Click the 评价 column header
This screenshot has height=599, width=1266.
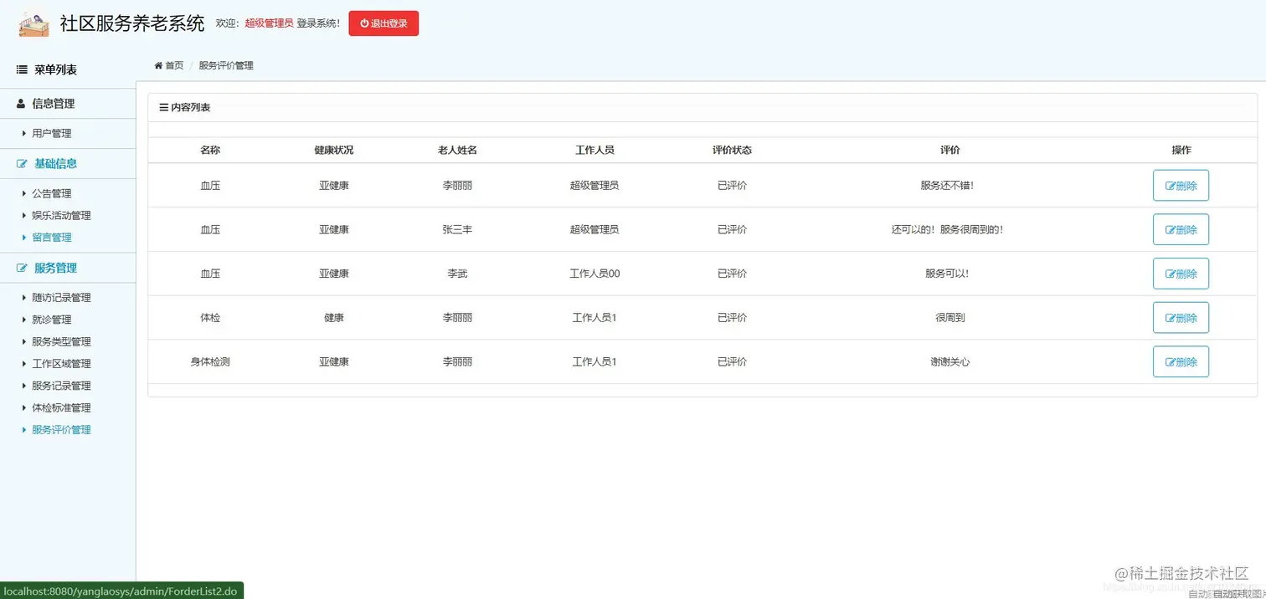[950, 150]
